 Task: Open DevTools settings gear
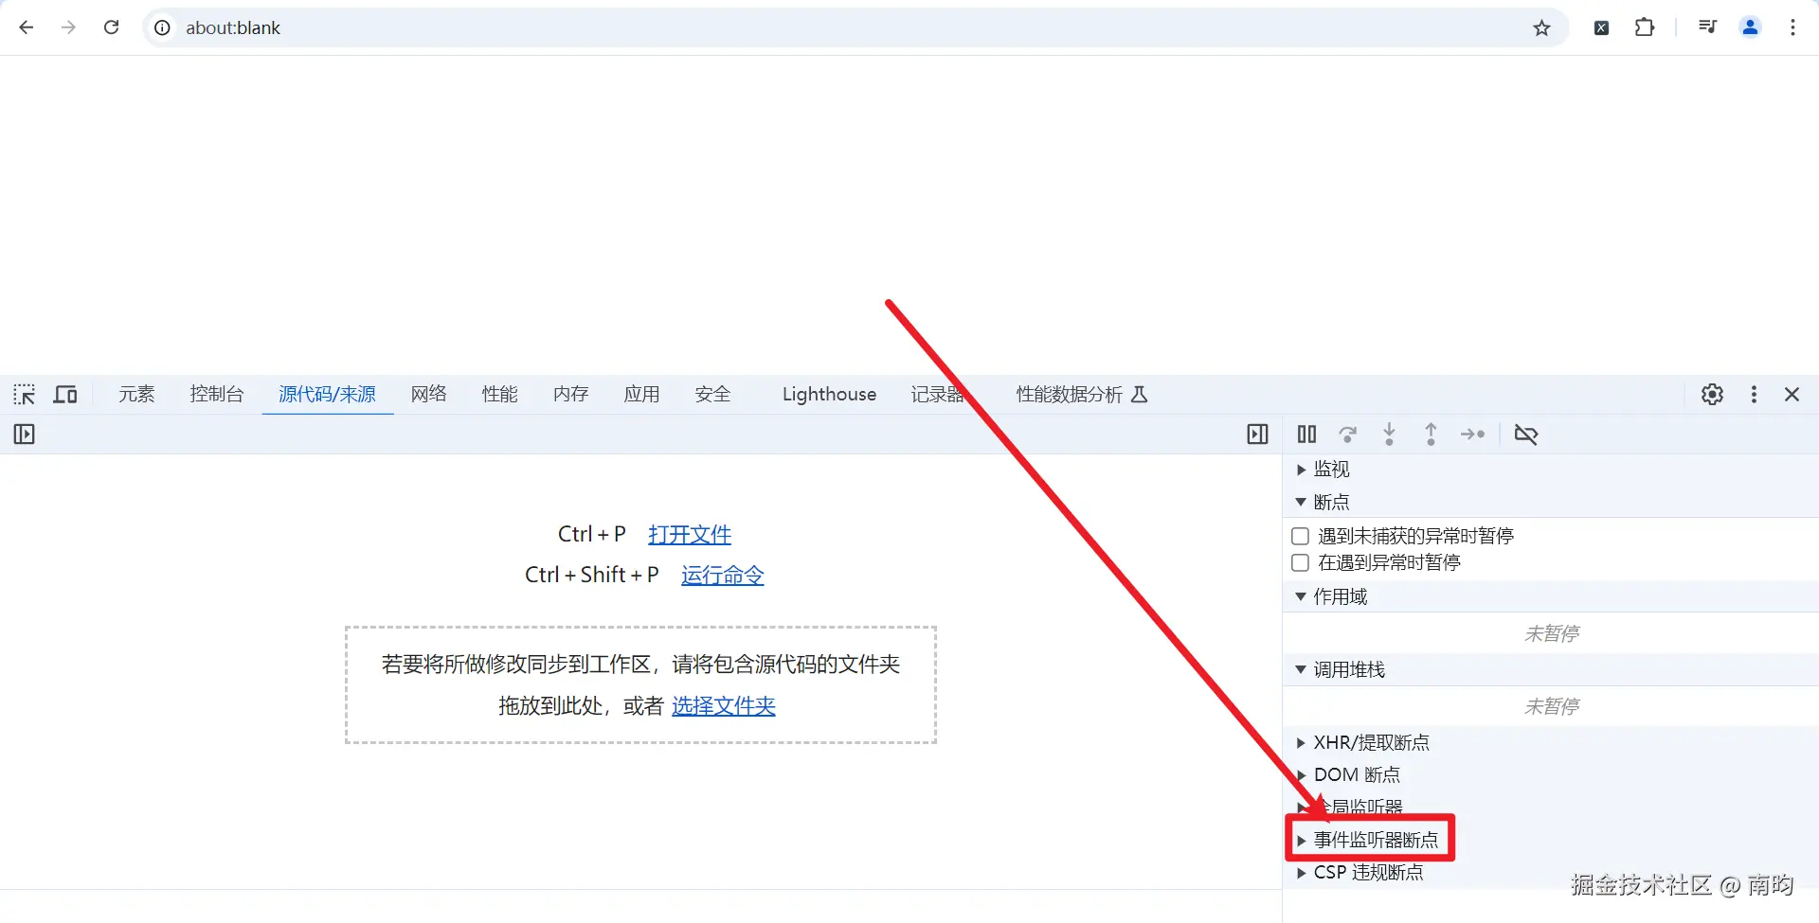click(1712, 394)
